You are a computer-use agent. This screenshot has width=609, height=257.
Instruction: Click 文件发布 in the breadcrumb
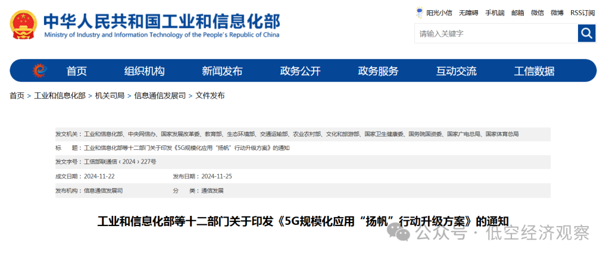[210, 95]
